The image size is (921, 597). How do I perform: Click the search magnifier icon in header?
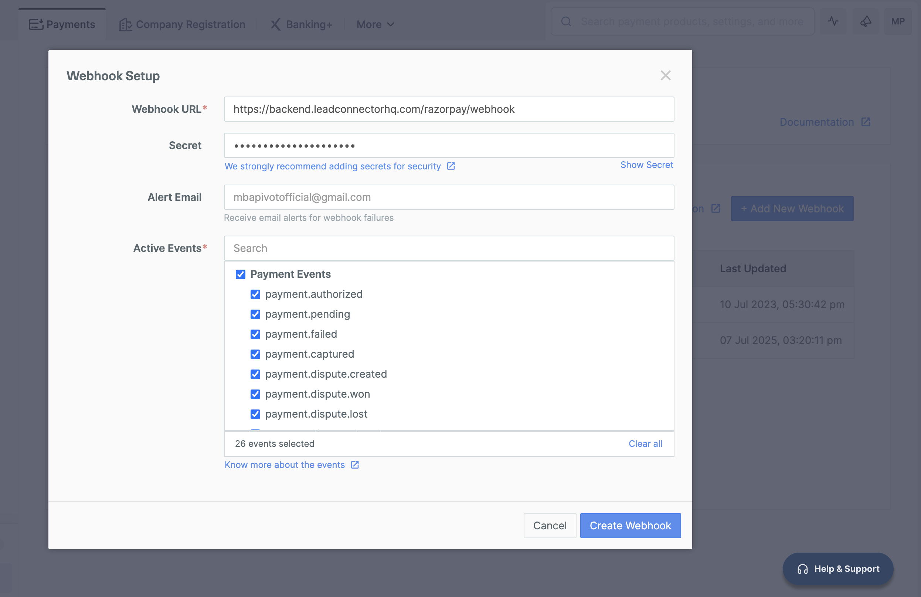point(566,21)
